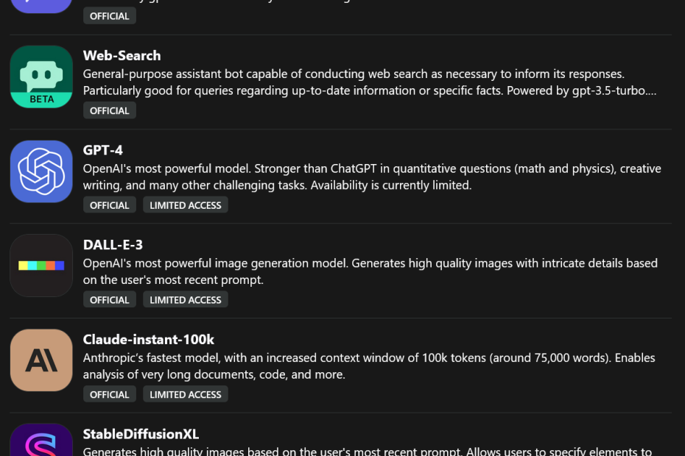Viewport: 685px width, 456px height.
Task: Click the Web-Search bot avatar with BETA badge
Action: (x=41, y=76)
